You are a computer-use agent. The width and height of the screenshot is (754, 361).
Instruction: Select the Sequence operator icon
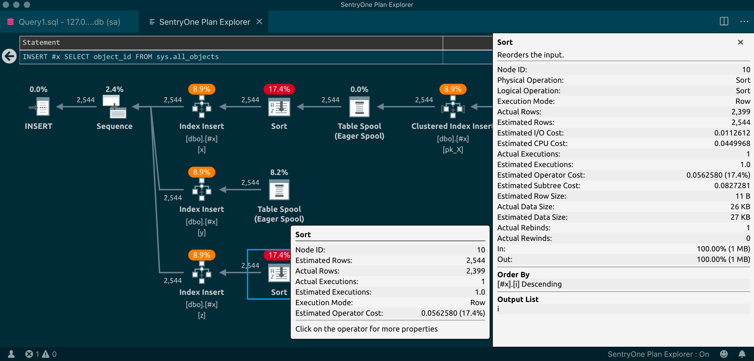114,107
